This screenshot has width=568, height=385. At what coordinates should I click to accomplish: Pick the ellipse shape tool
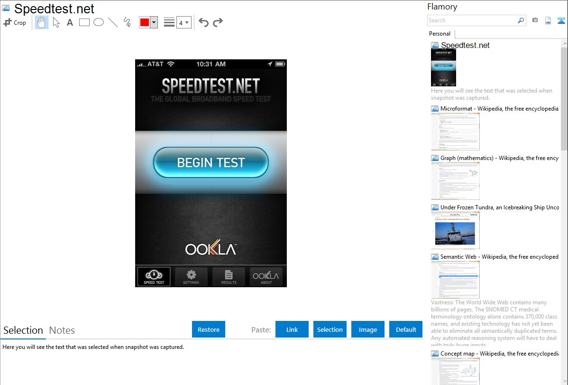(x=99, y=22)
